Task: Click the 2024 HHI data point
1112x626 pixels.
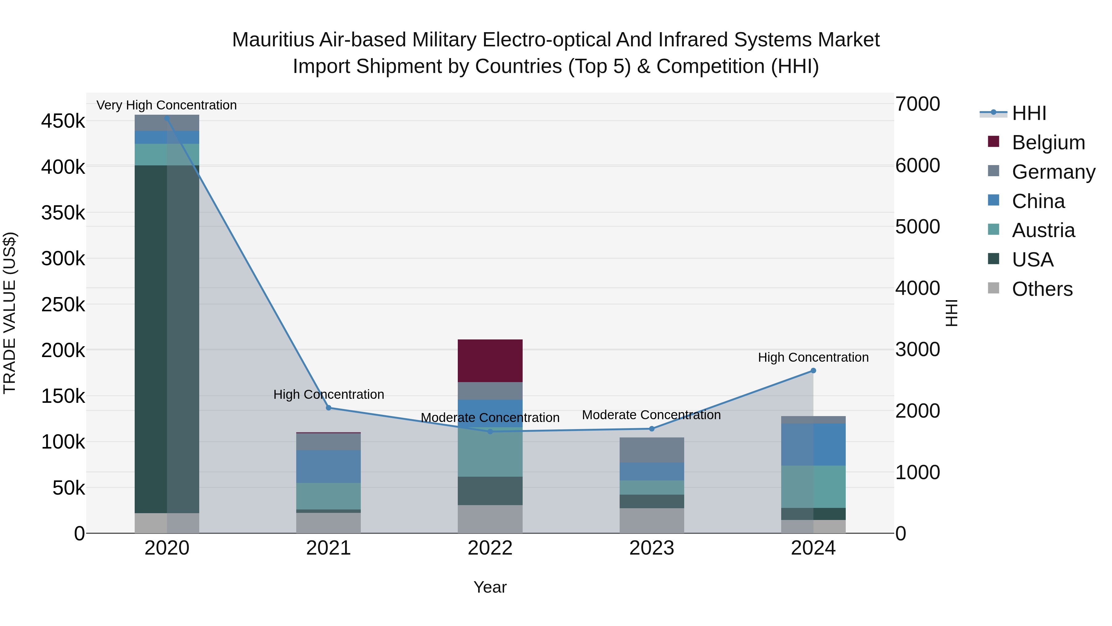Action: click(x=813, y=371)
